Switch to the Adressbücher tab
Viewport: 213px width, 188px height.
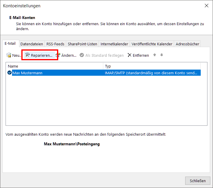[x=187, y=44]
